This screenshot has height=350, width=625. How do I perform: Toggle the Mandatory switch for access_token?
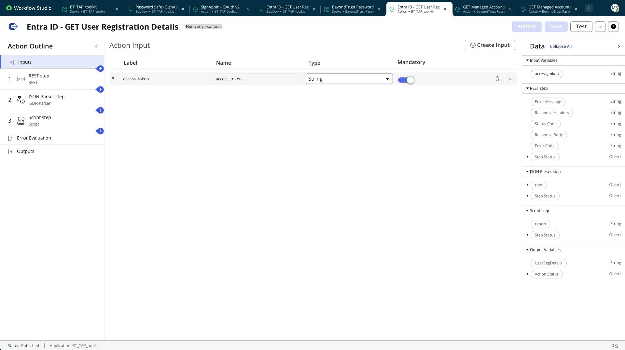[x=406, y=80]
